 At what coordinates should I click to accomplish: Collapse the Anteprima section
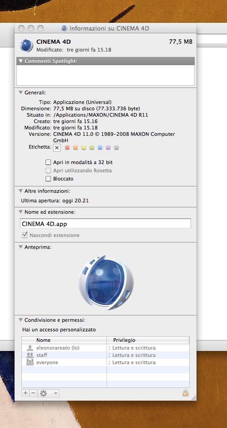coord(21,247)
